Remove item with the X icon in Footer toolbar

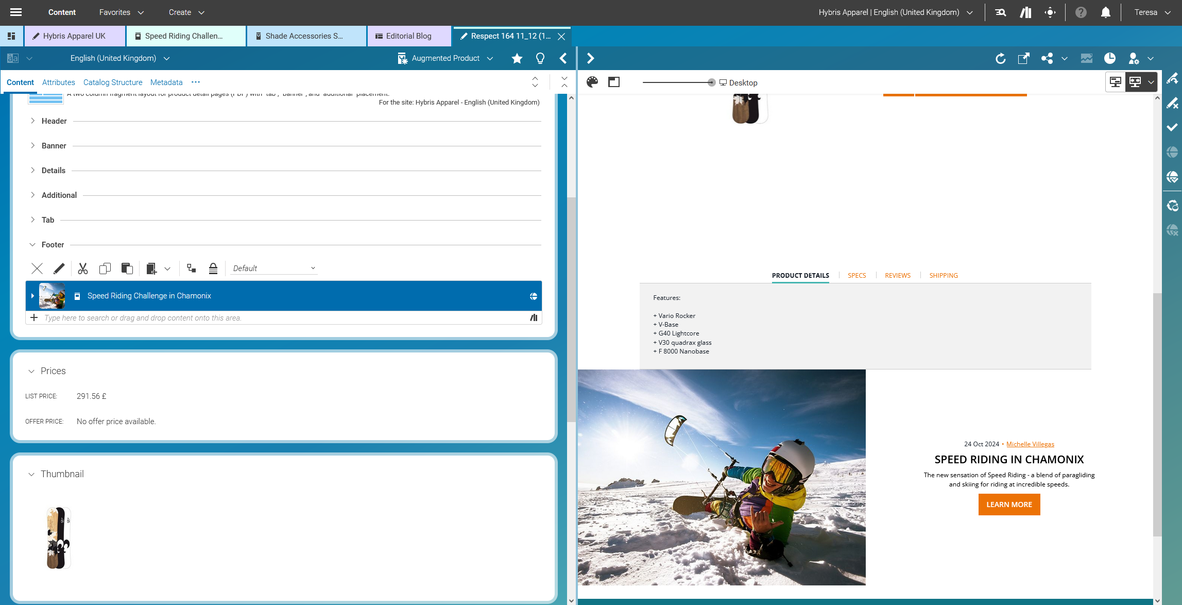click(37, 268)
